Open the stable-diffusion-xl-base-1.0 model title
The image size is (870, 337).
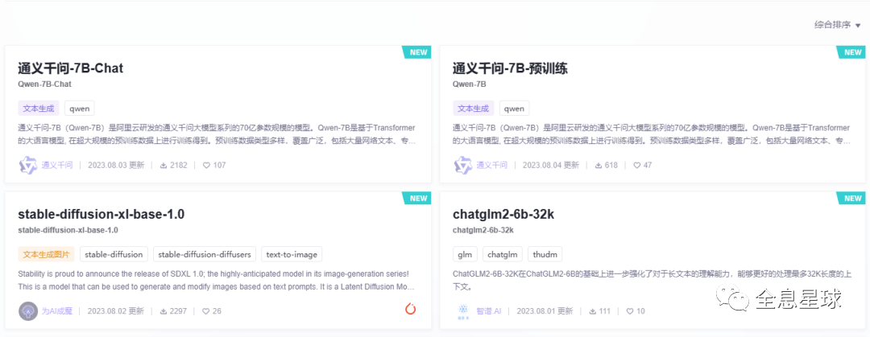(x=101, y=215)
